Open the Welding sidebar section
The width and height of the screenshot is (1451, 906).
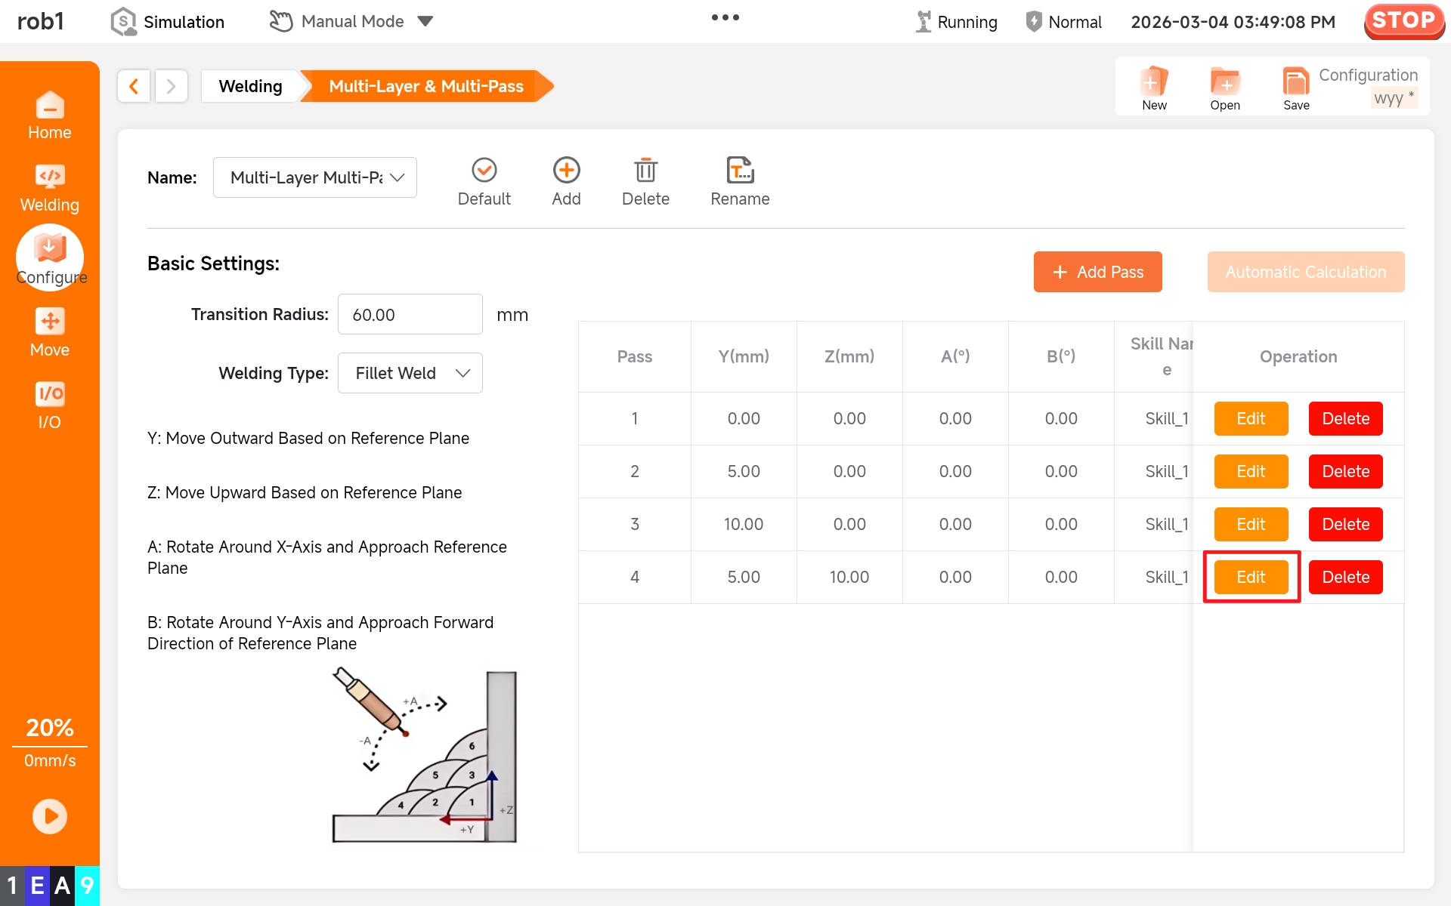[x=49, y=187]
